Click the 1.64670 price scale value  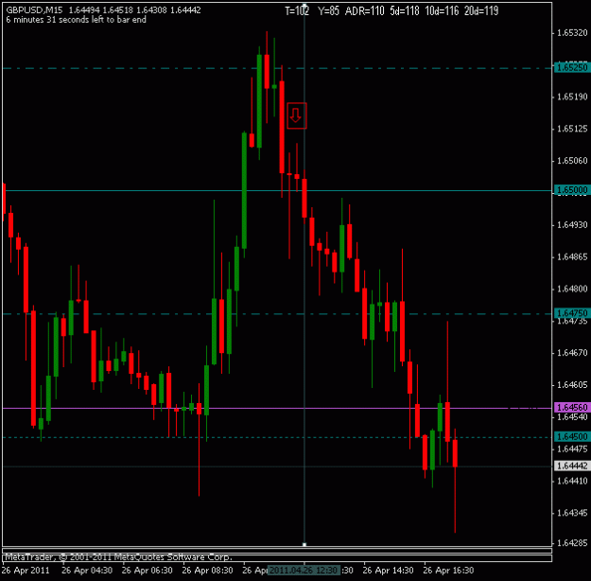coord(572,353)
